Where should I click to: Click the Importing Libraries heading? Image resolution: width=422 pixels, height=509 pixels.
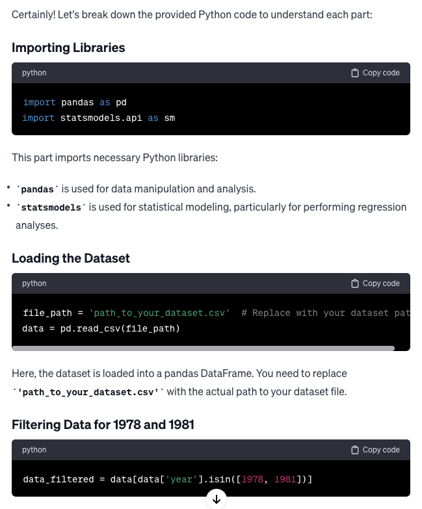click(x=68, y=47)
